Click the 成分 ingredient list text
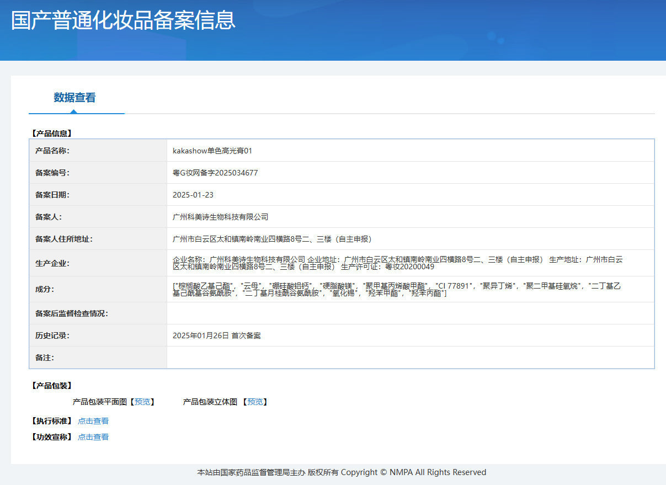Viewport: 666px width, 485px height. point(396,289)
